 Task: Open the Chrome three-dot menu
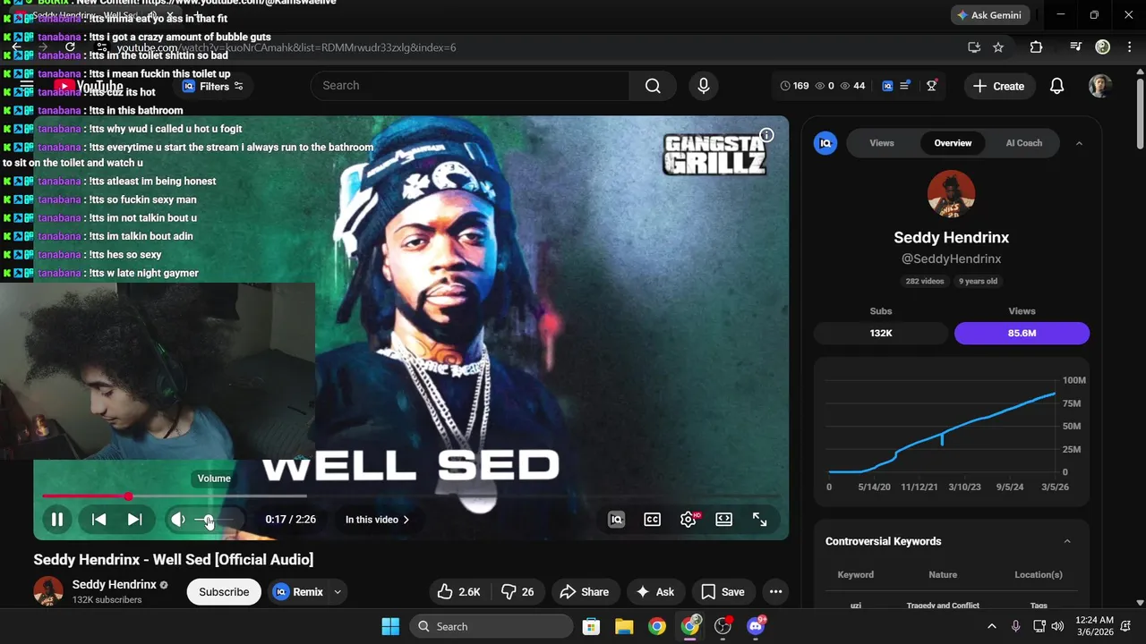[x=1128, y=47]
